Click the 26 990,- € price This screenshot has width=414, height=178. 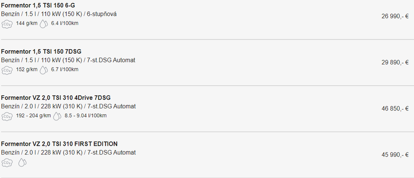click(395, 17)
